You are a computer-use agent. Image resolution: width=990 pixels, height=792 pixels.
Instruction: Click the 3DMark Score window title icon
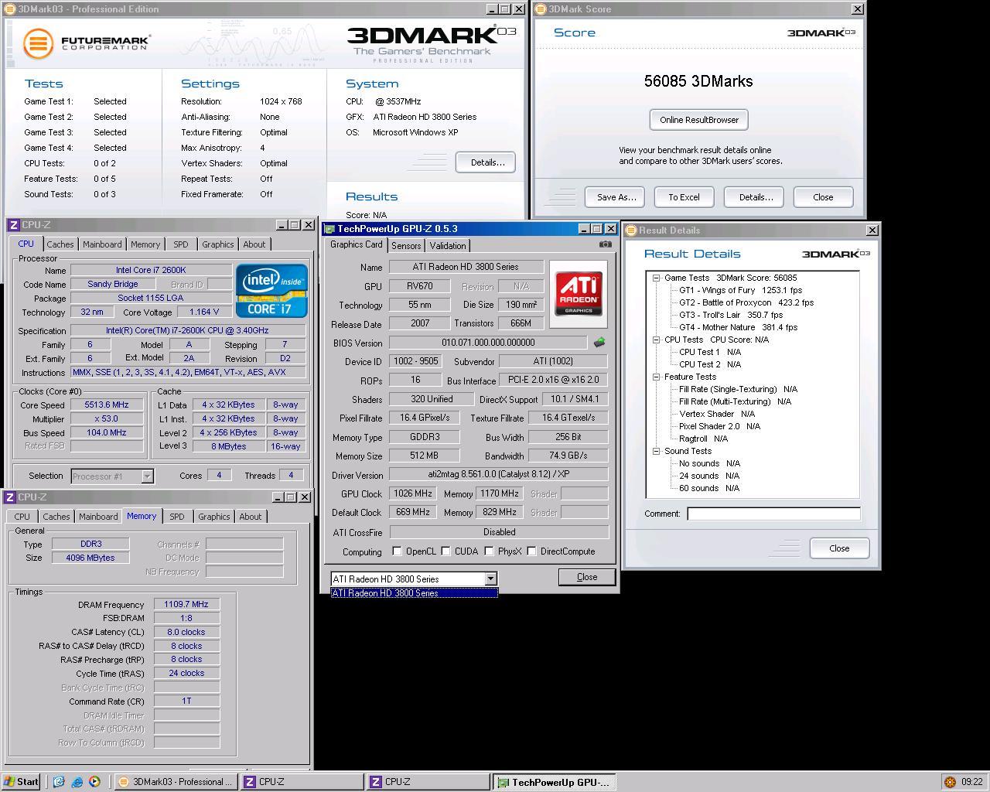click(541, 9)
